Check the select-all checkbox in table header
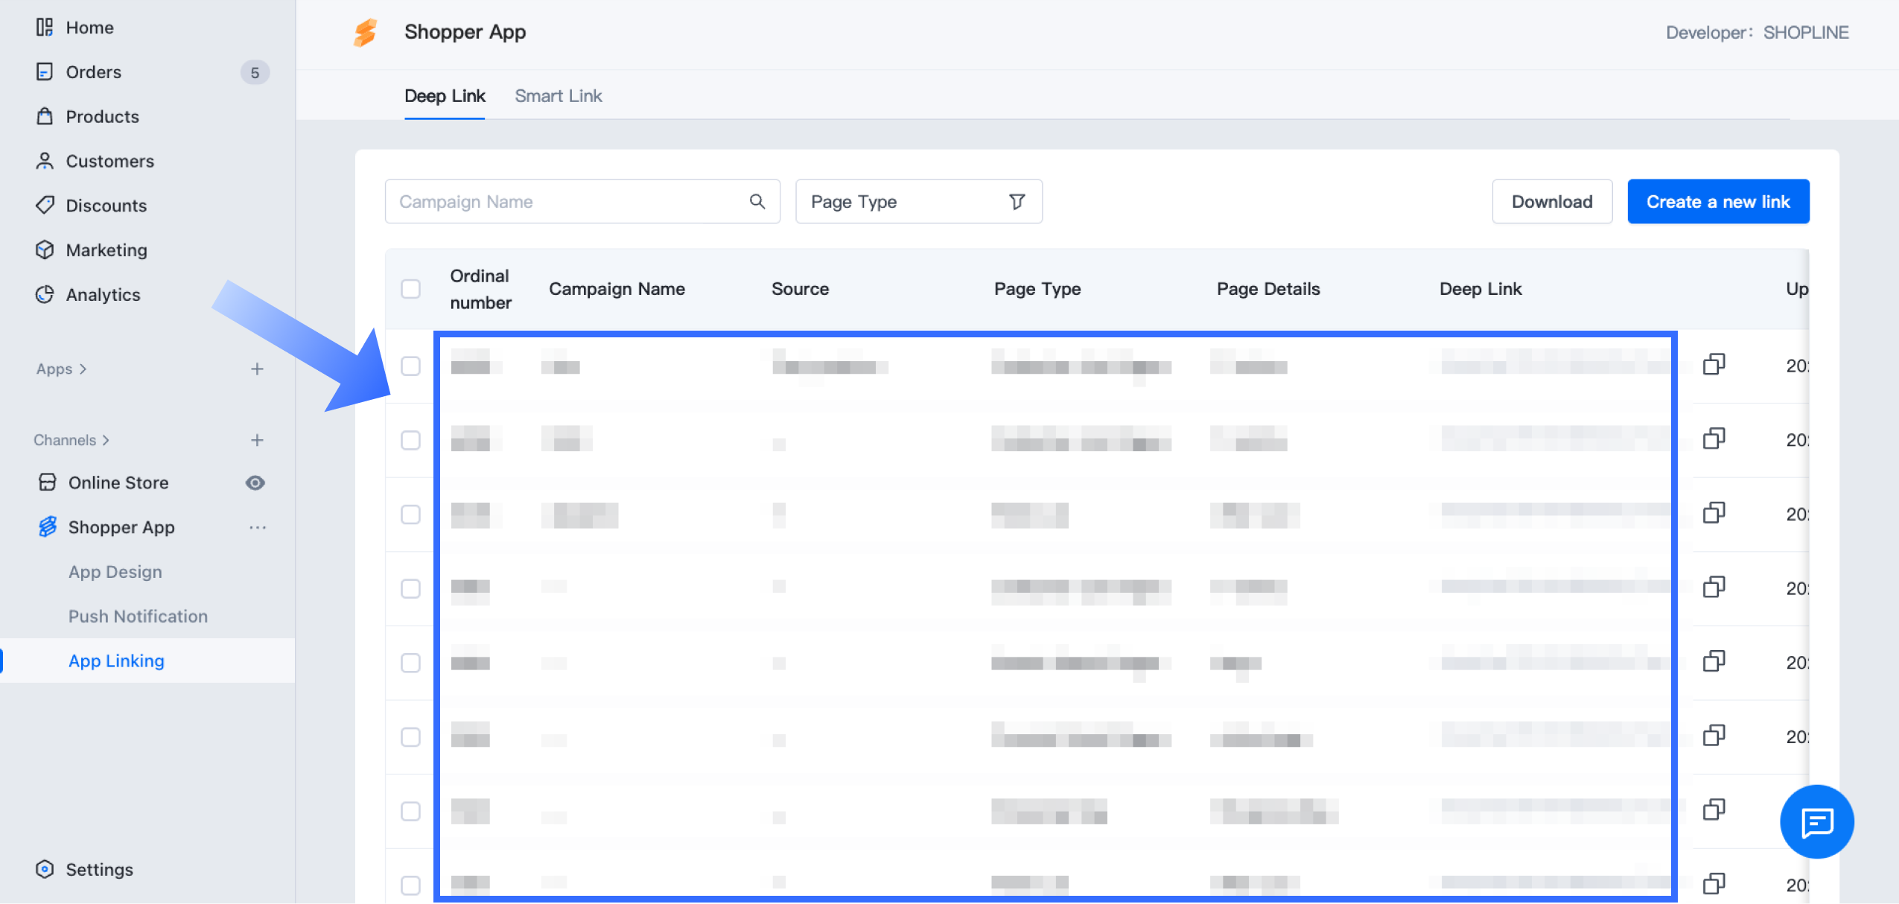Image resolution: width=1899 pixels, height=904 pixels. point(410,289)
